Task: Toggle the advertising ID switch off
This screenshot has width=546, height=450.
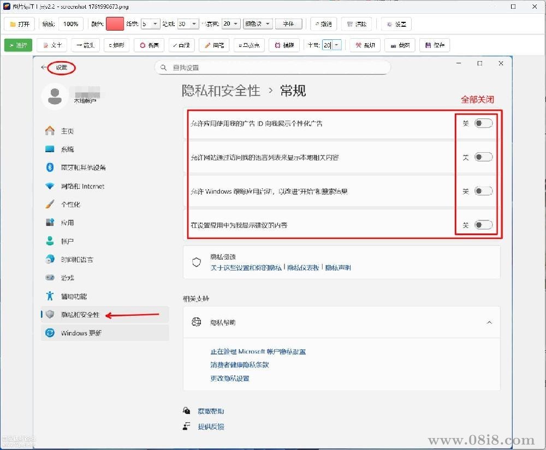Action: pos(483,123)
